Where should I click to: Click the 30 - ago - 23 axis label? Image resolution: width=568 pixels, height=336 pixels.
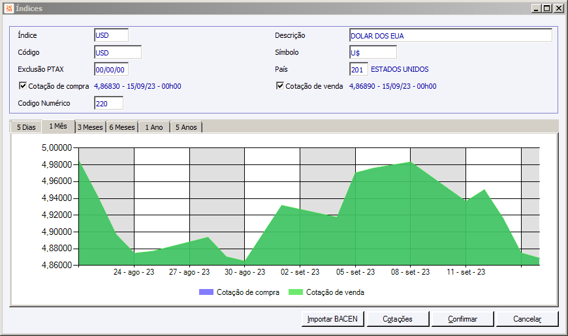click(x=245, y=272)
